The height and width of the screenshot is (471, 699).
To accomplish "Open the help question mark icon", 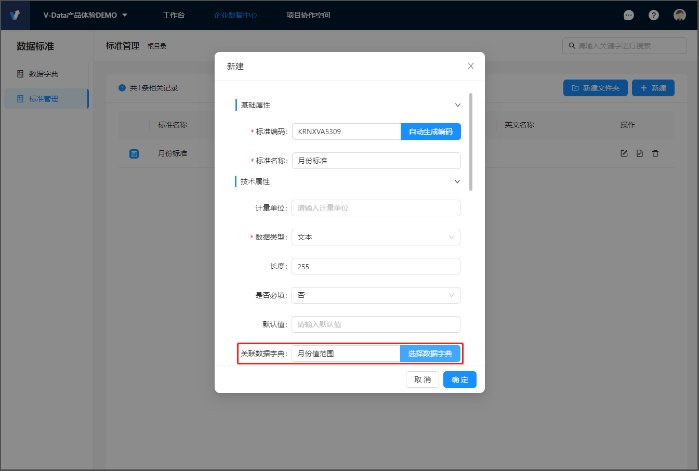I will [654, 15].
